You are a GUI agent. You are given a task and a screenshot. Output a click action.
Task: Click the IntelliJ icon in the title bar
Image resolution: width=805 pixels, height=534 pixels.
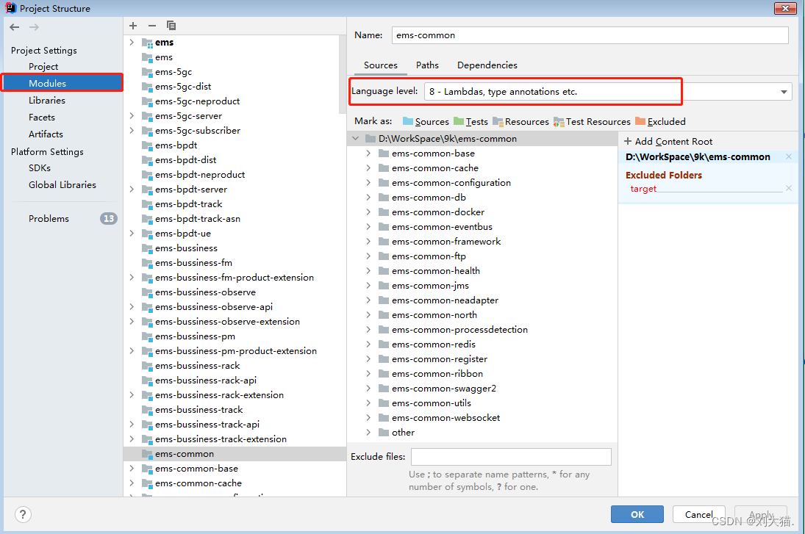pos(10,7)
